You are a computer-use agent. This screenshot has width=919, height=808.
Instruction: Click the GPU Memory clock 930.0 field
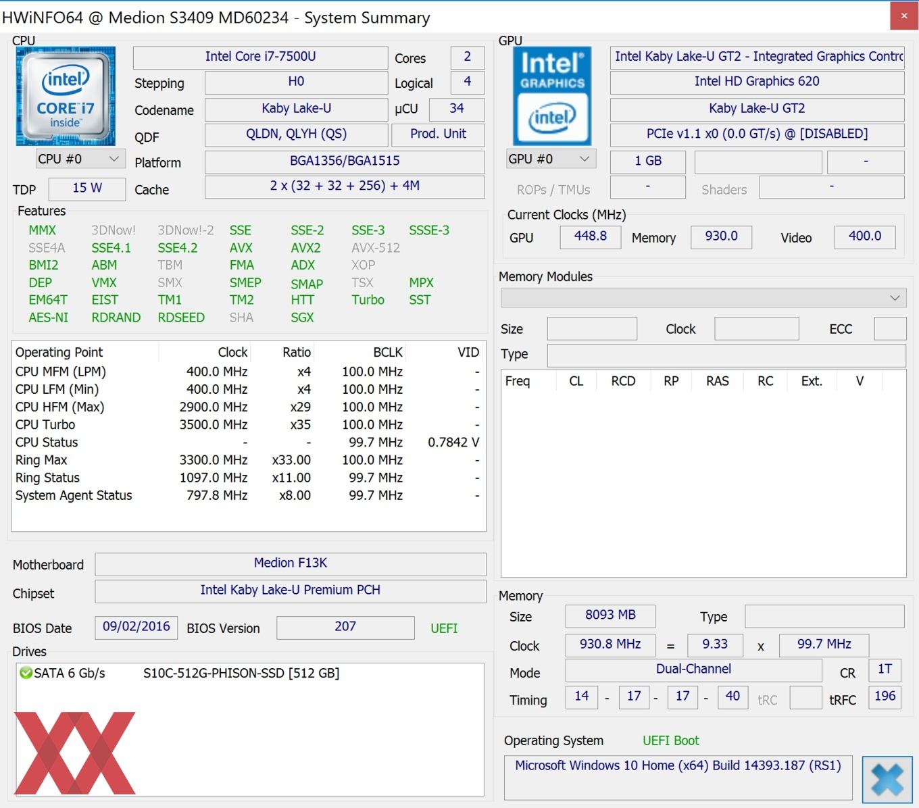pyautogui.click(x=721, y=237)
